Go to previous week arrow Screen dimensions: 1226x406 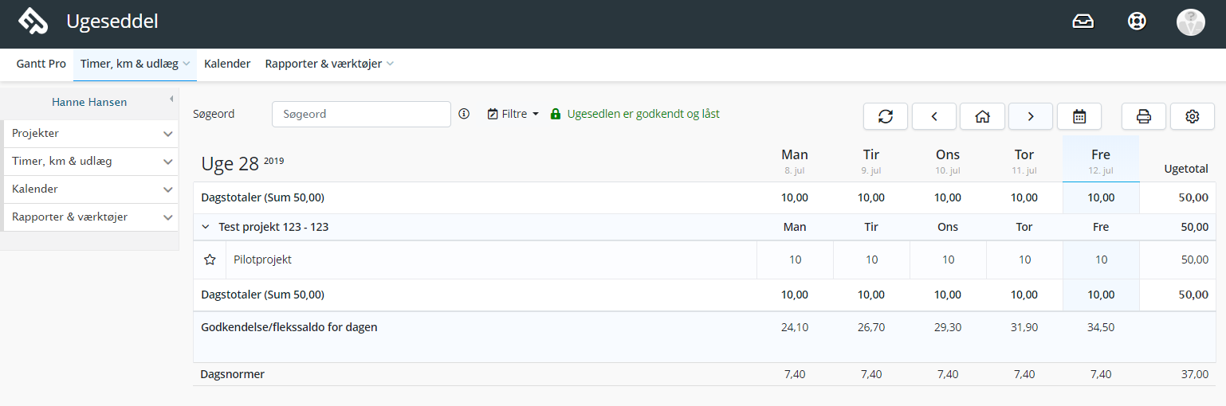[x=934, y=116]
